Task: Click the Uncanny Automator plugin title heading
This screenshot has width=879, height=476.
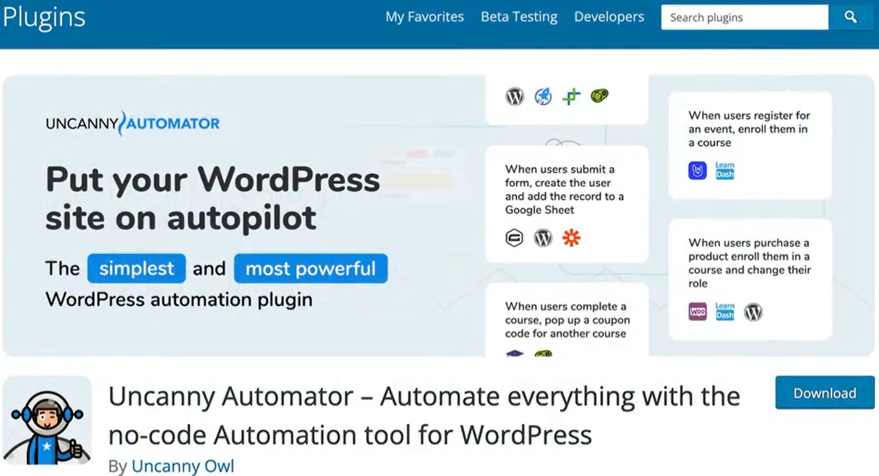Action: 424,416
